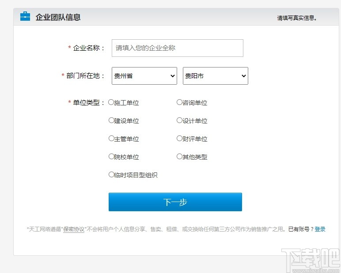This screenshot has height=273, width=341.
Task: Click the briefcase icon beside 企业团队信息
Action: pos(25,16)
